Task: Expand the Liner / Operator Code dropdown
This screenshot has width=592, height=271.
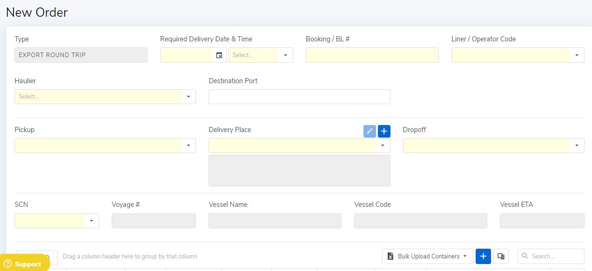Action: pyautogui.click(x=577, y=55)
